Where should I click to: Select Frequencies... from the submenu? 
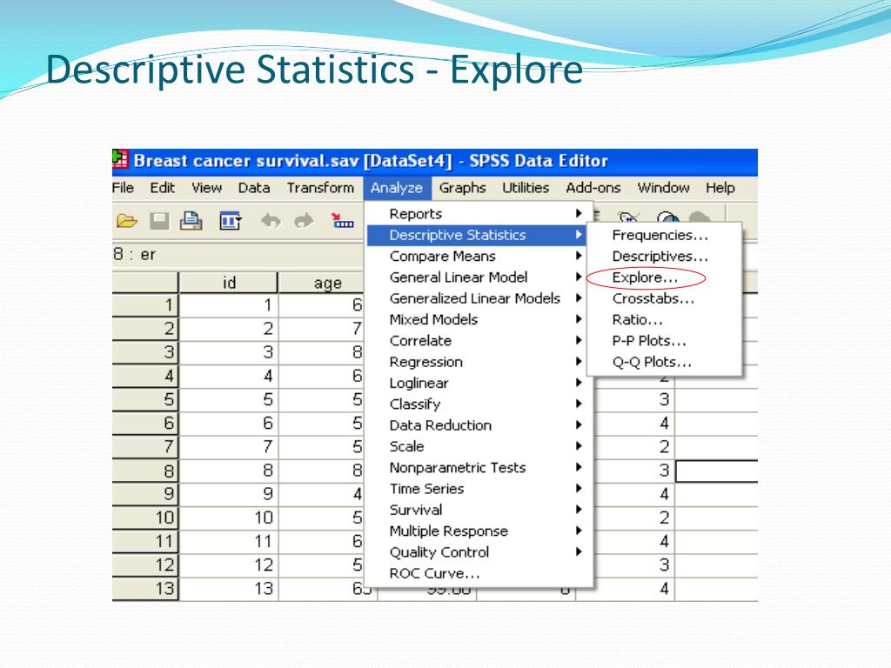click(664, 235)
